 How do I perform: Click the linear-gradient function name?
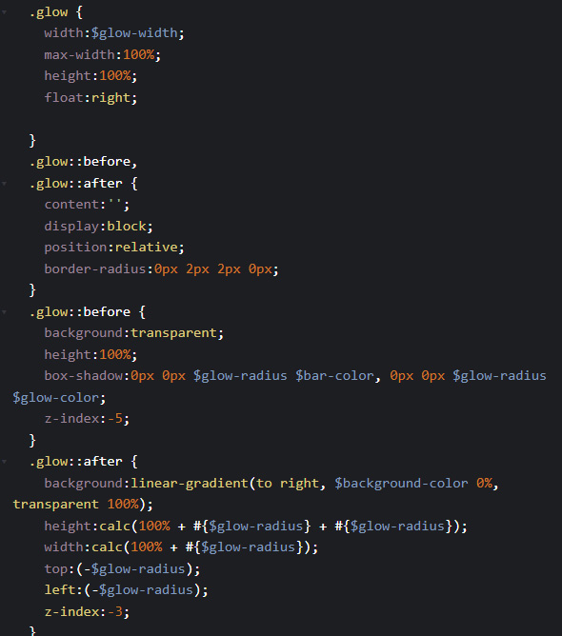pos(190,483)
